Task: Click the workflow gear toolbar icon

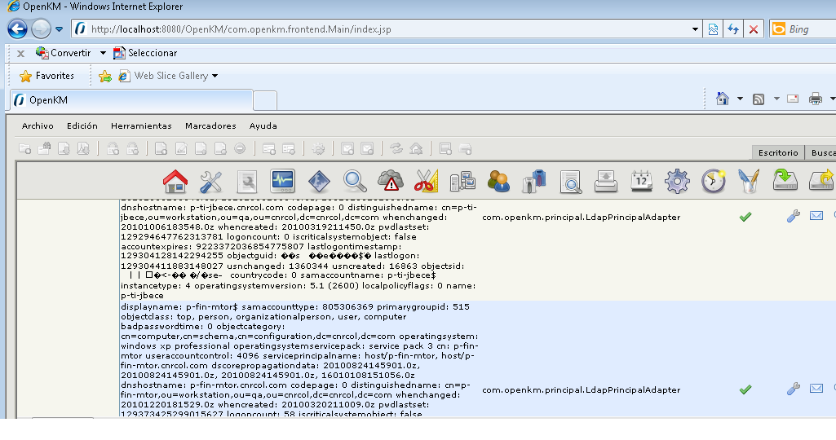Action: pyautogui.click(x=318, y=149)
